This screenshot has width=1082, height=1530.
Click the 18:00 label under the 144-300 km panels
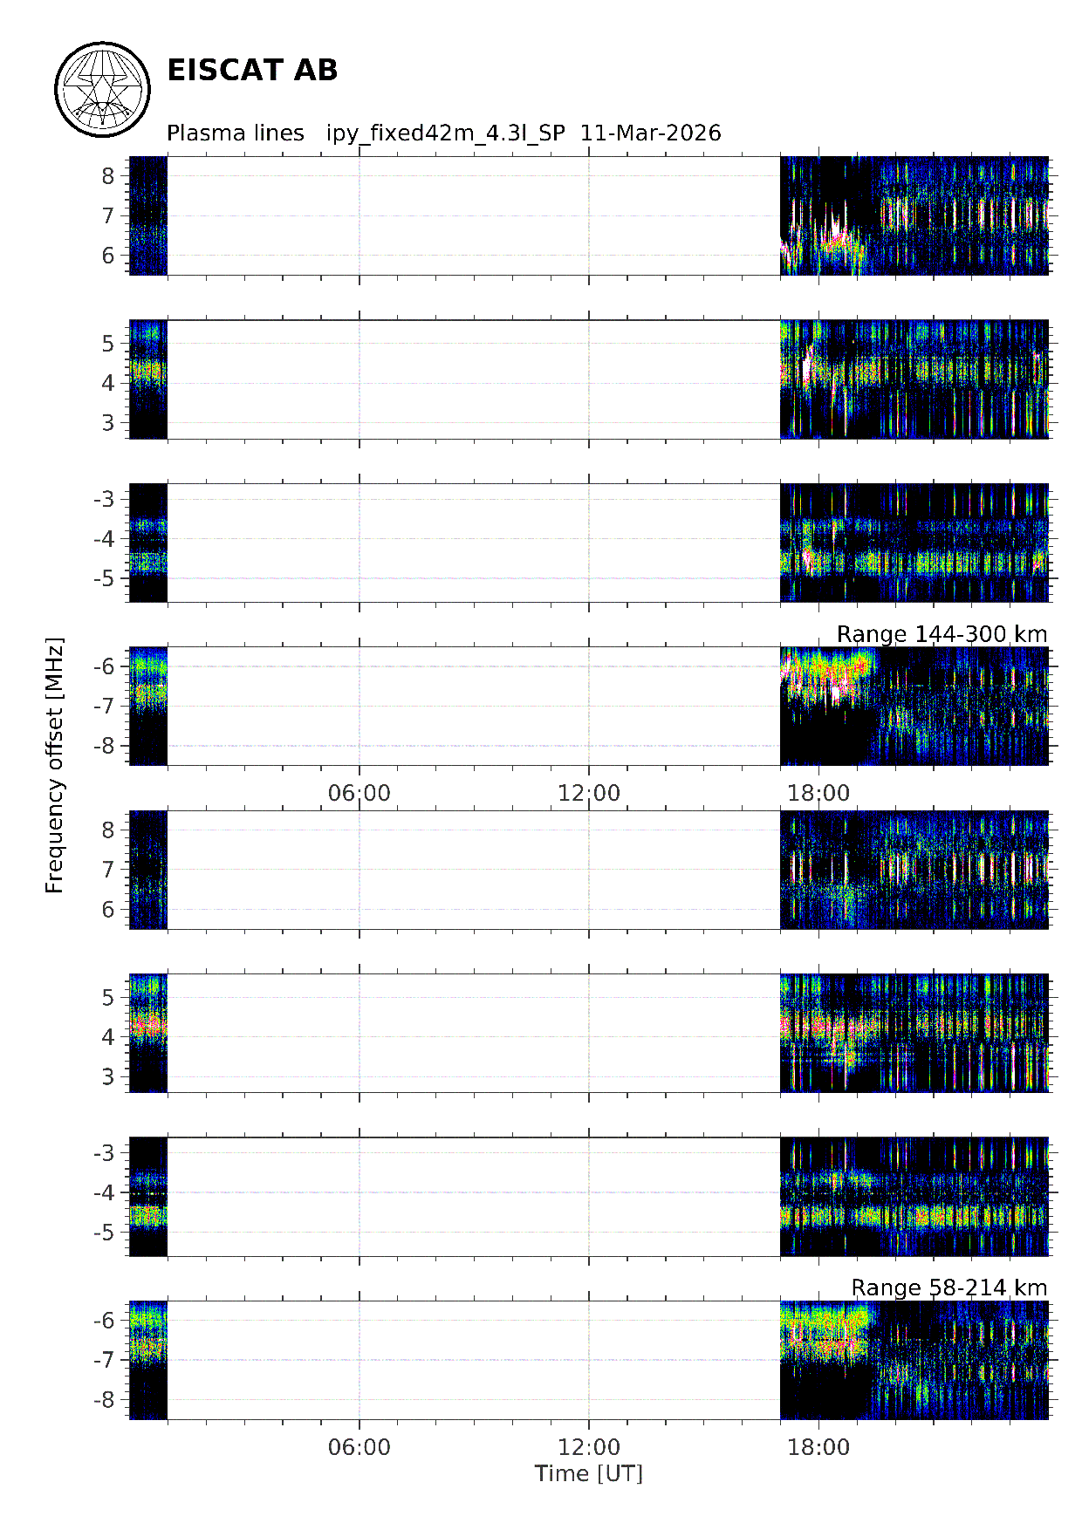click(x=818, y=793)
